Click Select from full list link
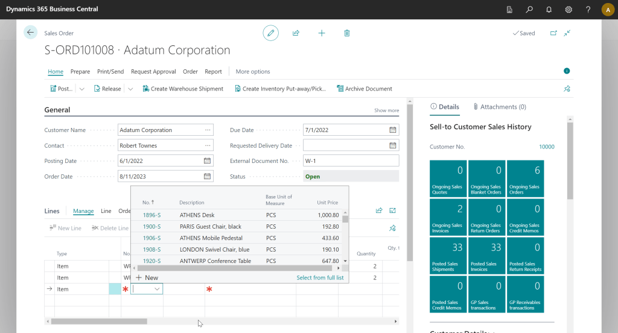The image size is (618, 333). [x=320, y=277]
